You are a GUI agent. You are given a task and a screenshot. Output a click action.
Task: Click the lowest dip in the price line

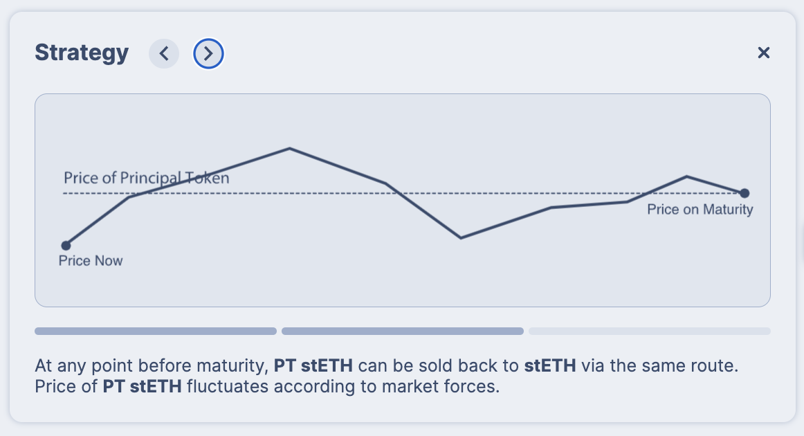(x=461, y=237)
